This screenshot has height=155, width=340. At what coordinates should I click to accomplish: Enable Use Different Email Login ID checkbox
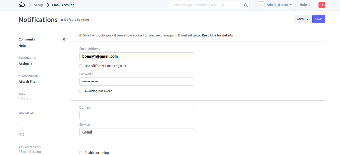tap(81, 66)
